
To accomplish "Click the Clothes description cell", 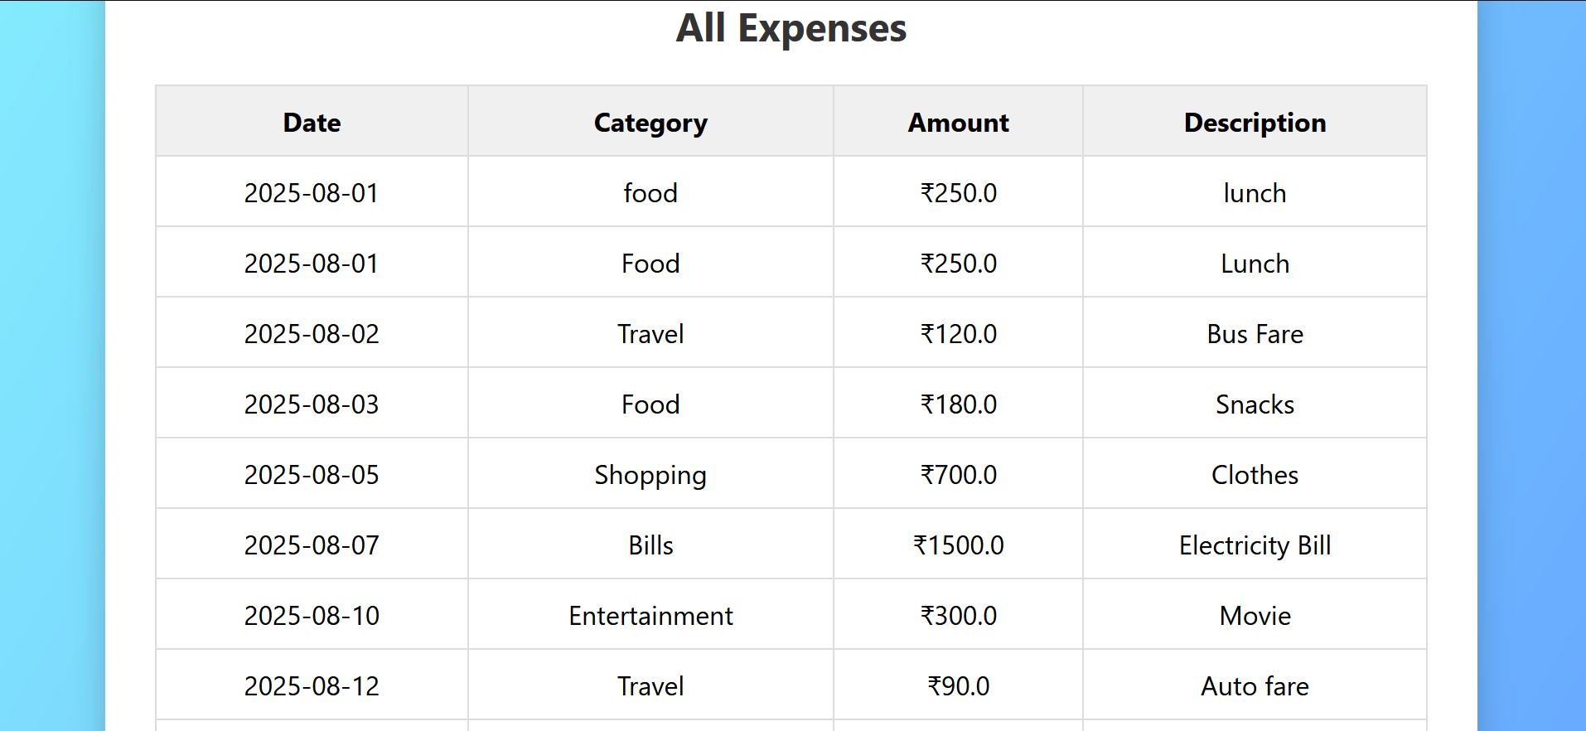I will (x=1255, y=474).
